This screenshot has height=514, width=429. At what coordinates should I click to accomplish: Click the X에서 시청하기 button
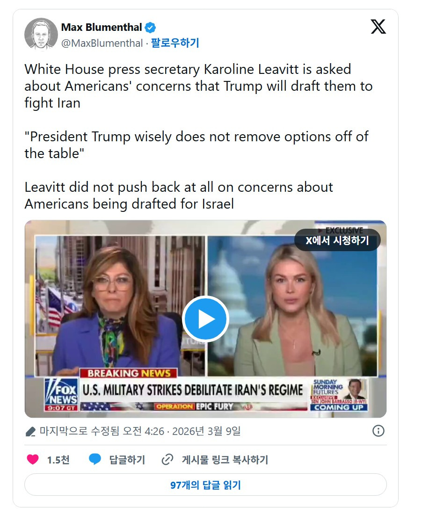[337, 240]
